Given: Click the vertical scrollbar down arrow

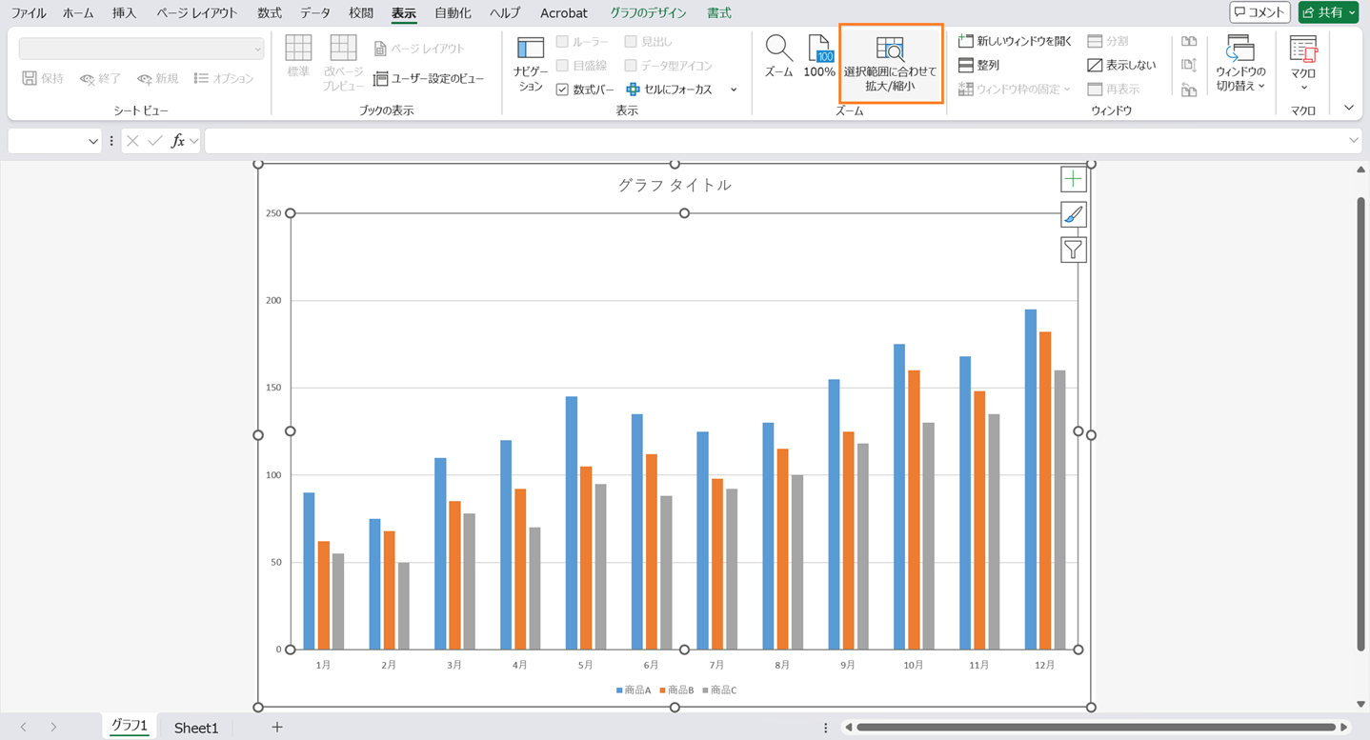Looking at the screenshot, I should tap(1360, 704).
